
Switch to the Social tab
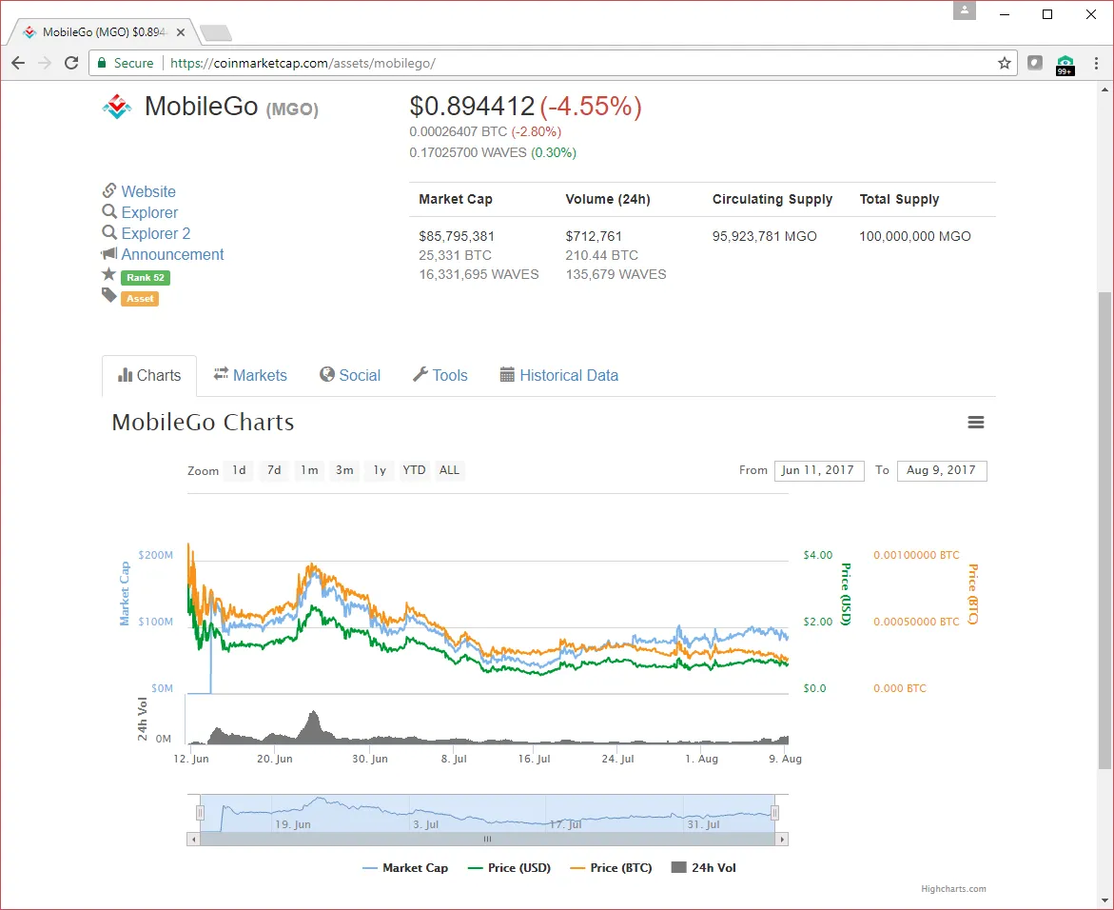point(350,375)
